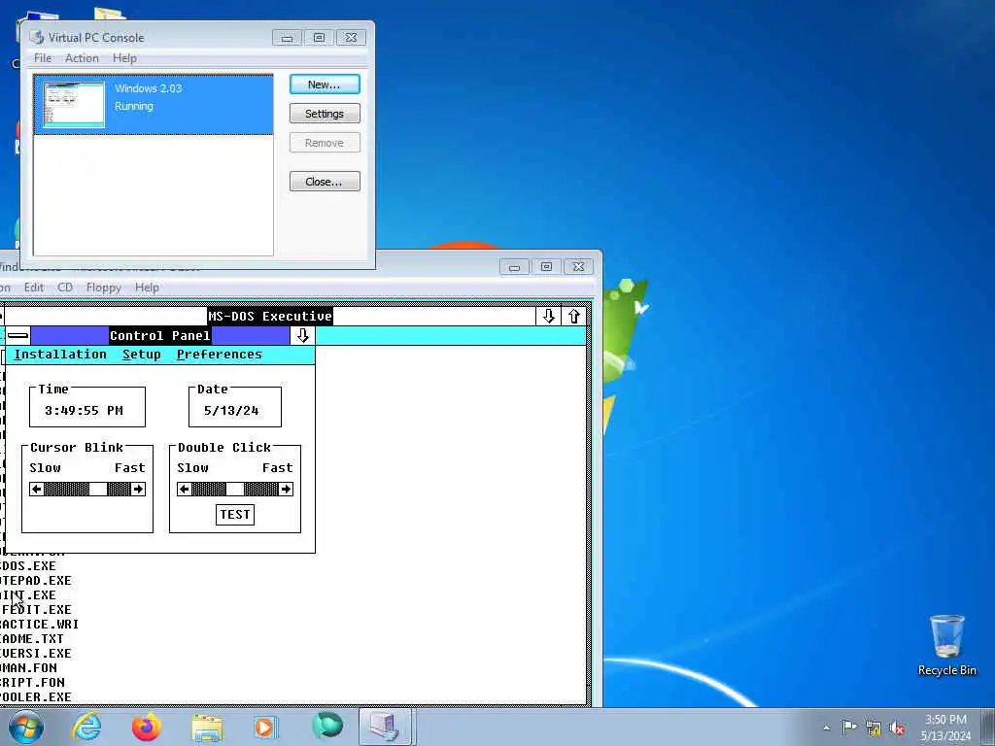Click the Cursor Blink slider thumb
Screen dimensions: 995x746
98,490
